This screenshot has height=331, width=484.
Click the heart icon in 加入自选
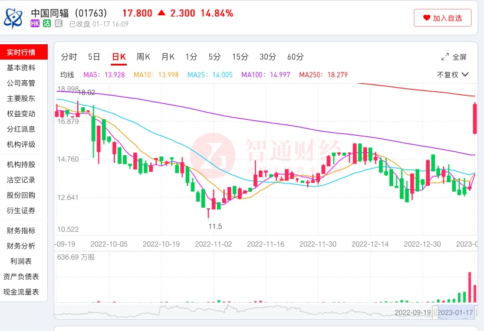(427, 18)
